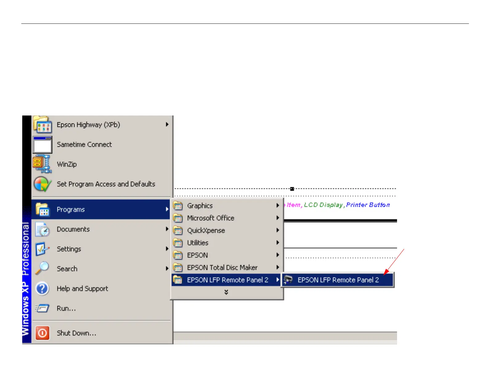This screenshot has height=378, width=489.
Task: Click the Help and Support question mark icon
Action: [42, 289]
